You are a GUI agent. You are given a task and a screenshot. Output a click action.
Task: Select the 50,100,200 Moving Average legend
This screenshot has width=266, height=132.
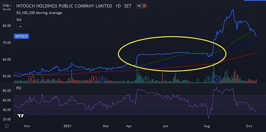(39, 13)
